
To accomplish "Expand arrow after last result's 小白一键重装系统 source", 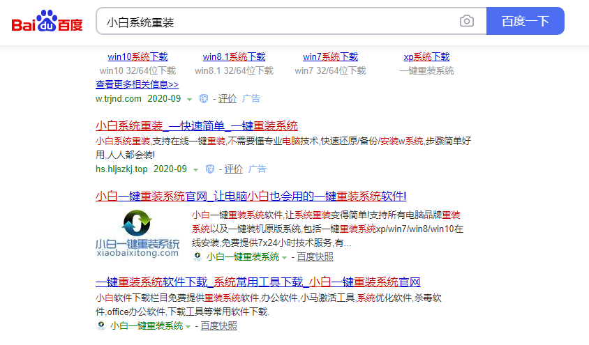I will [188, 327].
